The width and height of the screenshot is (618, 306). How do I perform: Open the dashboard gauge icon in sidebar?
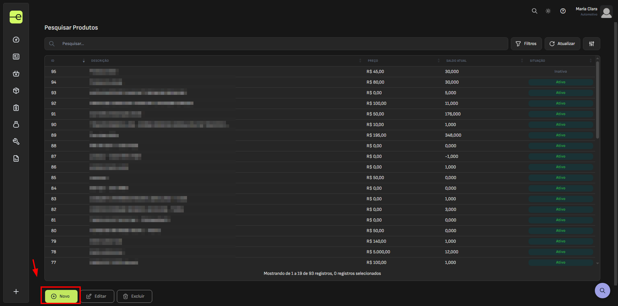16,40
